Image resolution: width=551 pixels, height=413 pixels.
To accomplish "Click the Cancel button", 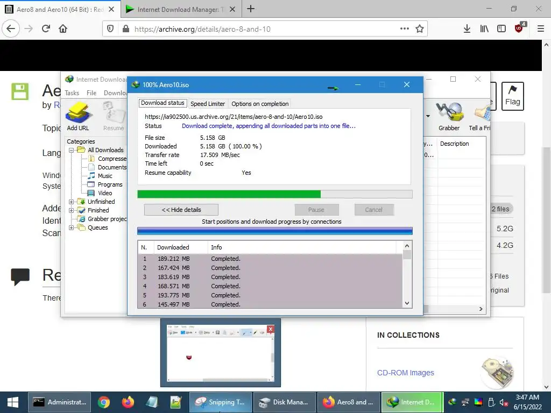I will pos(373,210).
